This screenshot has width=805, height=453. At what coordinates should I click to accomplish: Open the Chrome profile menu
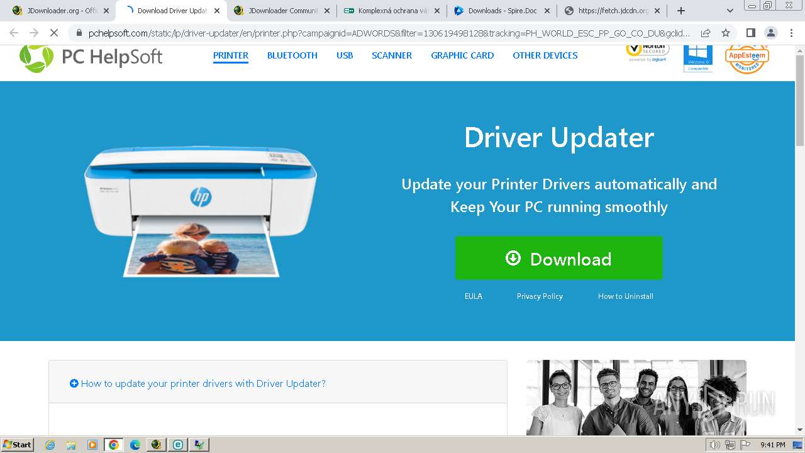770,33
